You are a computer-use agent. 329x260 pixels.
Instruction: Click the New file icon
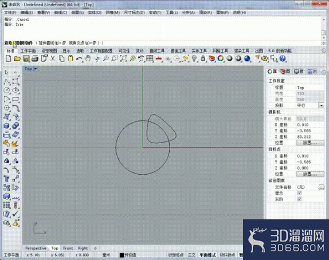pos(8,58)
